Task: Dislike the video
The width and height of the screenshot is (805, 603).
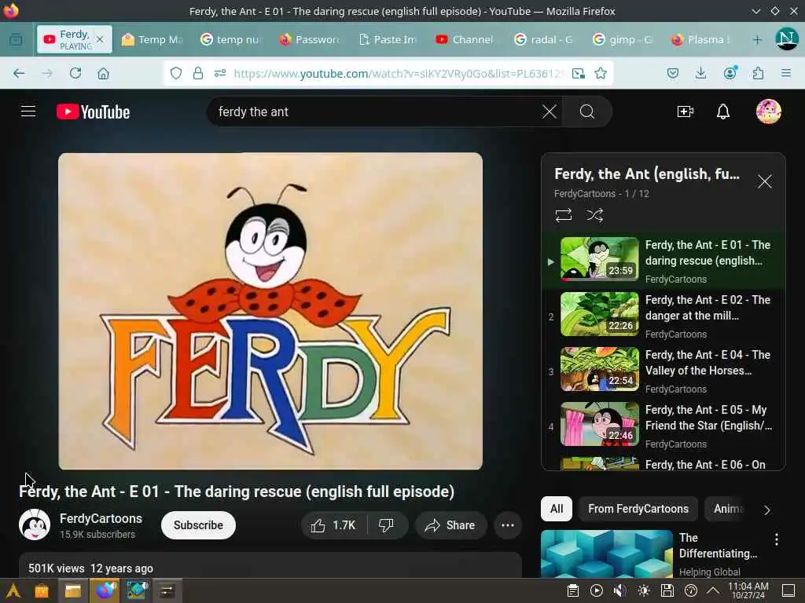Action: 387,525
